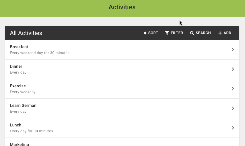Select the Lunch activity title

pos(16,125)
